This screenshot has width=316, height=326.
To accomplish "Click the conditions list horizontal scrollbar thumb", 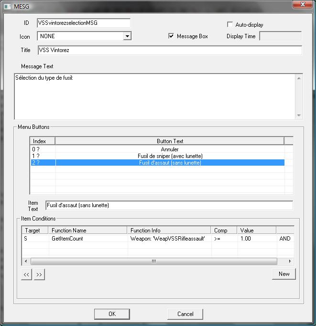I will pos(154,261).
